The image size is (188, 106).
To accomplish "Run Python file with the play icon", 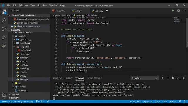I will (x=173, y=11).
